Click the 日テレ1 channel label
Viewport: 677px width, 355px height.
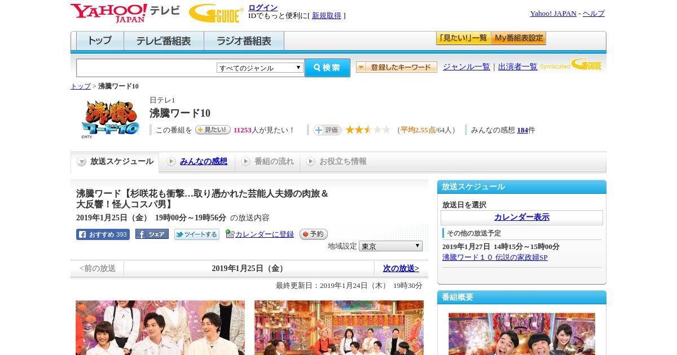coord(162,100)
